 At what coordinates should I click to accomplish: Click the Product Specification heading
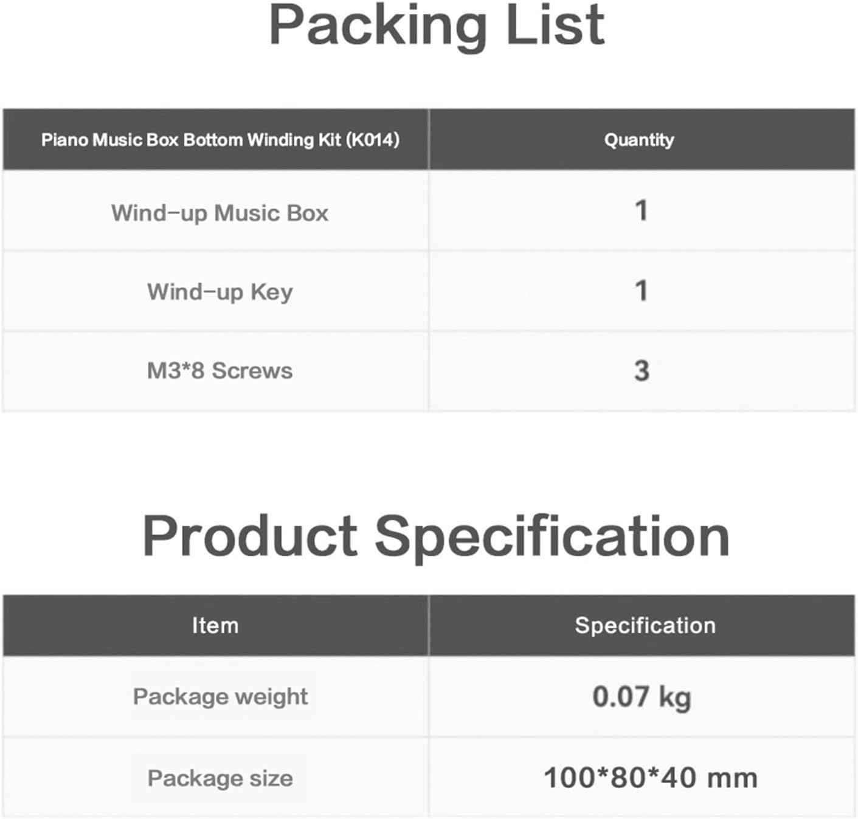tap(436, 536)
